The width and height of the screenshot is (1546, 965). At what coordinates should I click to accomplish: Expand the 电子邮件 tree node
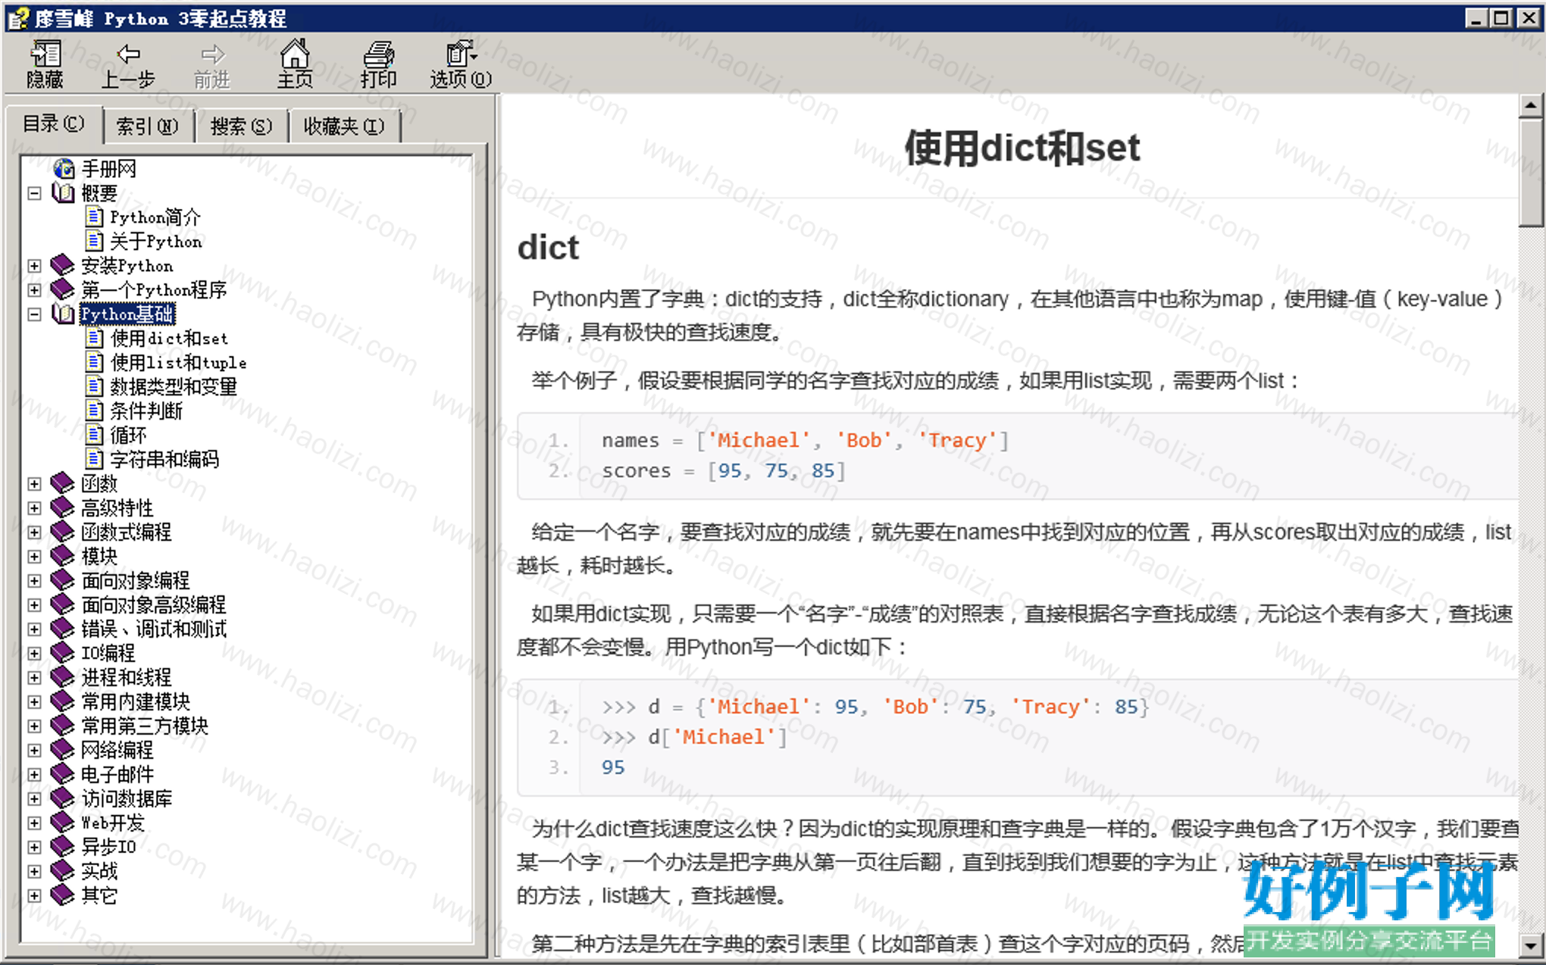(34, 775)
